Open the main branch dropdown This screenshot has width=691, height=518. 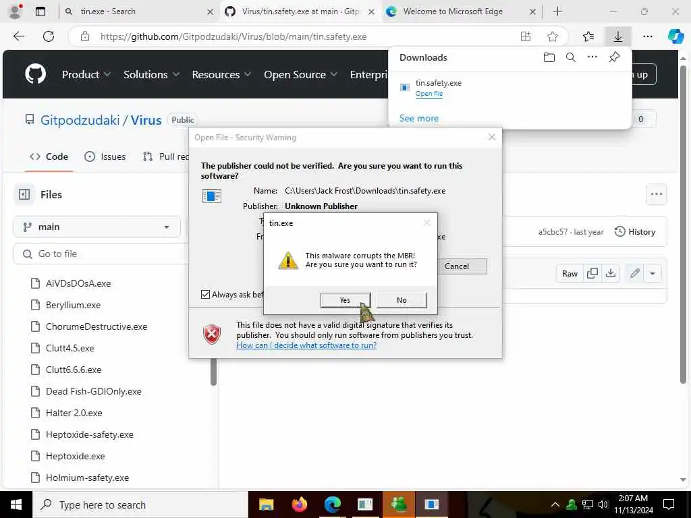(x=97, y=227)
